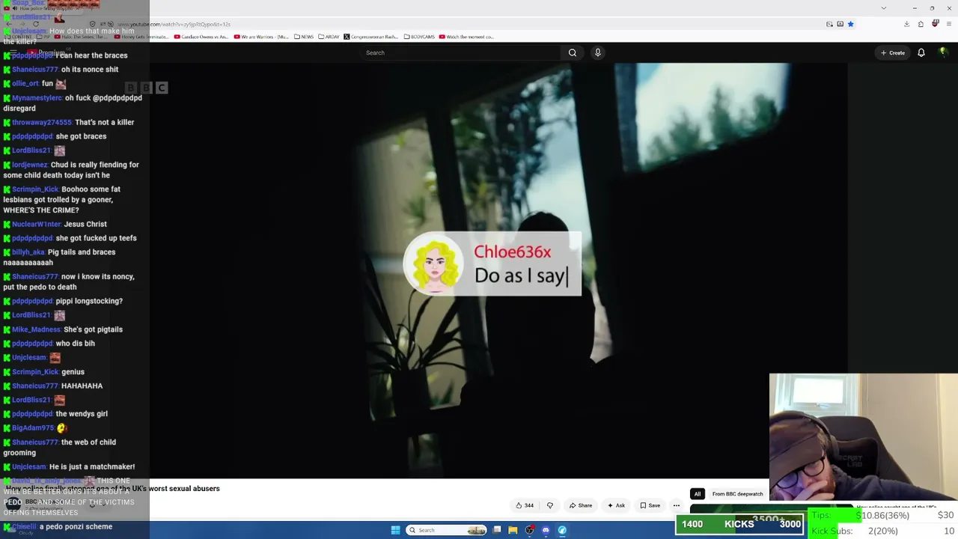Open the taskbar app left of Discord

click(529, 530)
